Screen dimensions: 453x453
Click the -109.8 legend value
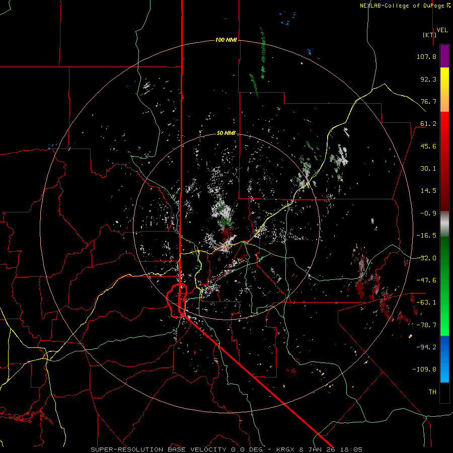[x=424, y=369]
